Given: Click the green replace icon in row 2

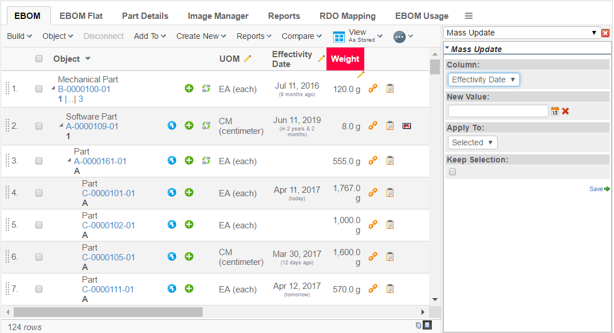Looking at the screenshot, I should (206, 126).
